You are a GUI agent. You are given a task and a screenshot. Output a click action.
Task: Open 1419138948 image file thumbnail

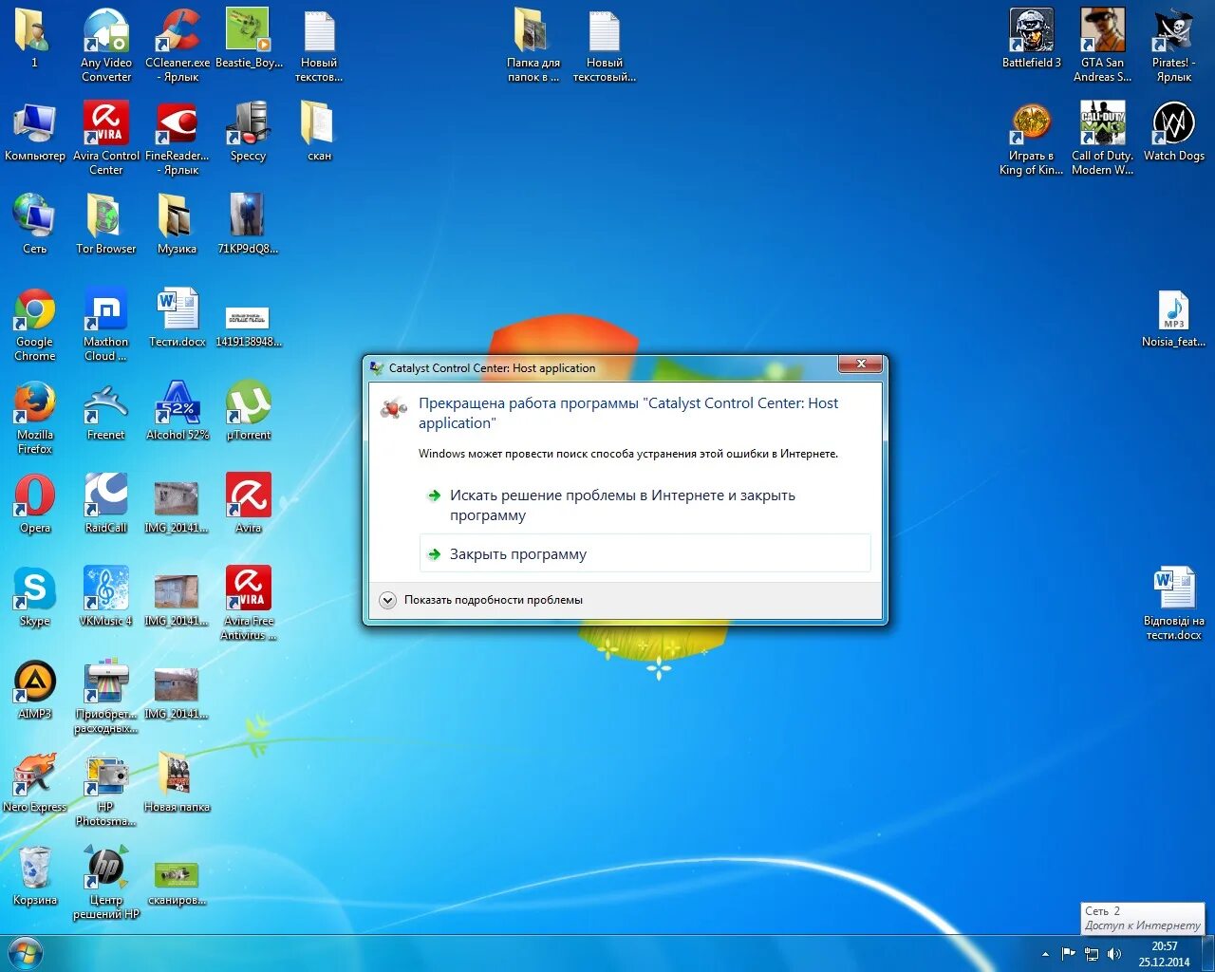pos(248,325)
